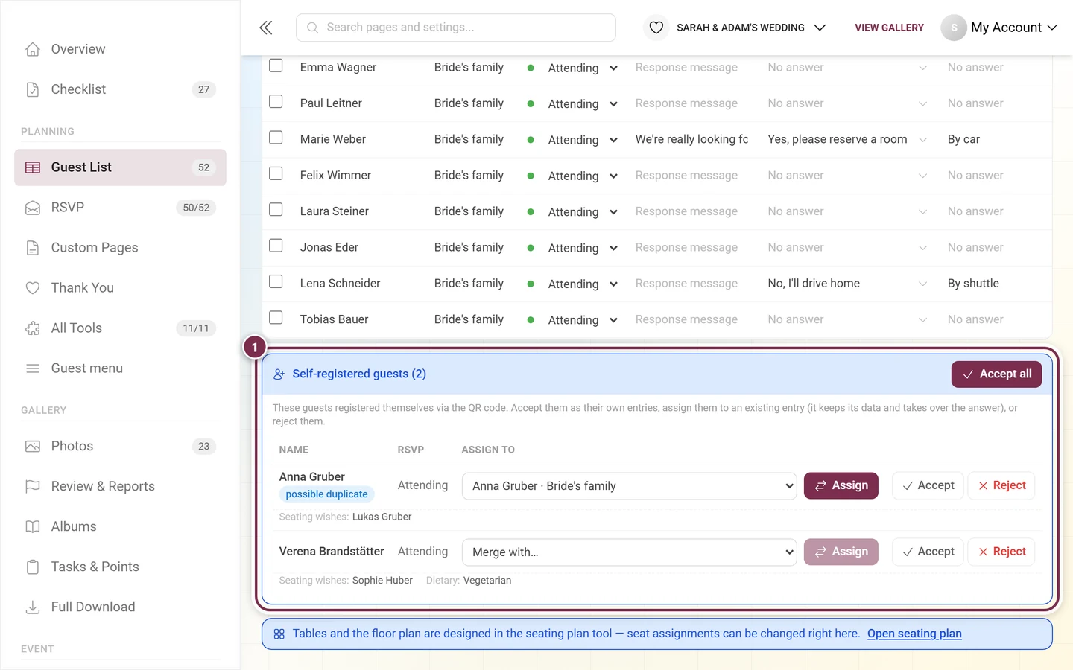Screen dimensions: 1073x670
Task: Tick Tobias Bauer's checkbox
Action: click(276, 318)
